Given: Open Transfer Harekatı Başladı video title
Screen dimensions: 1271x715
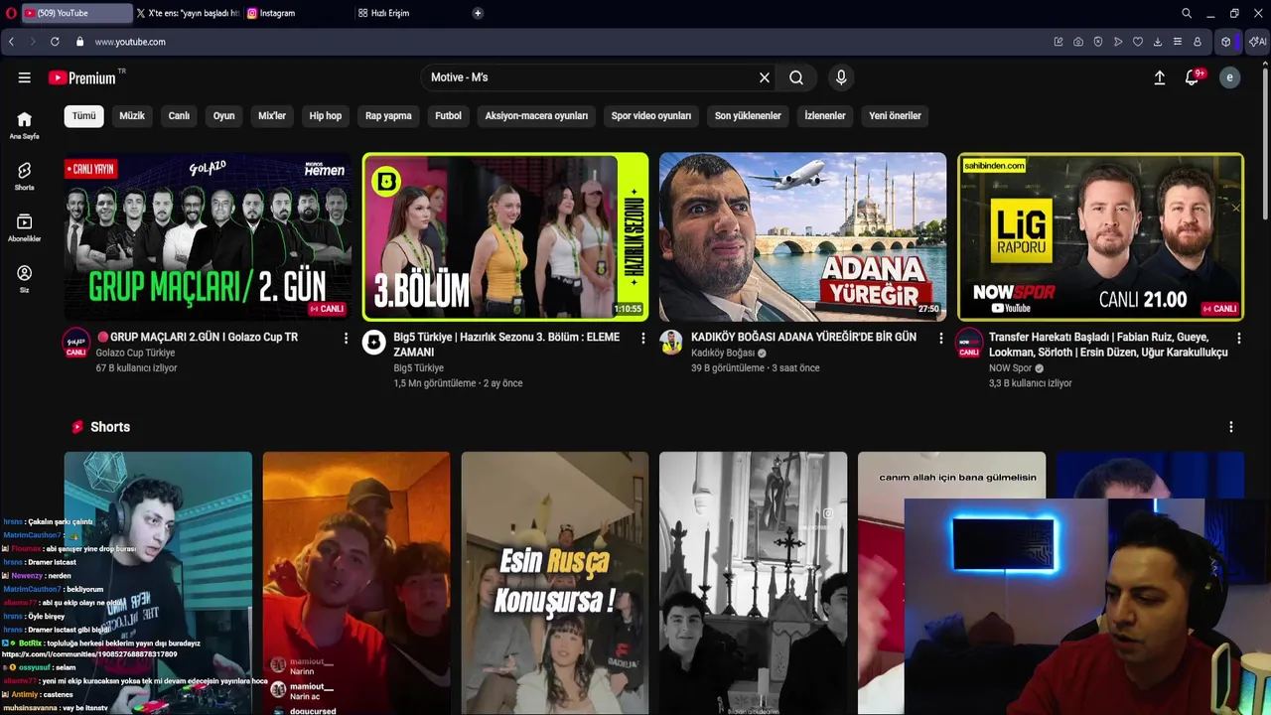Looking at the screenshot, I should 1108,345.
